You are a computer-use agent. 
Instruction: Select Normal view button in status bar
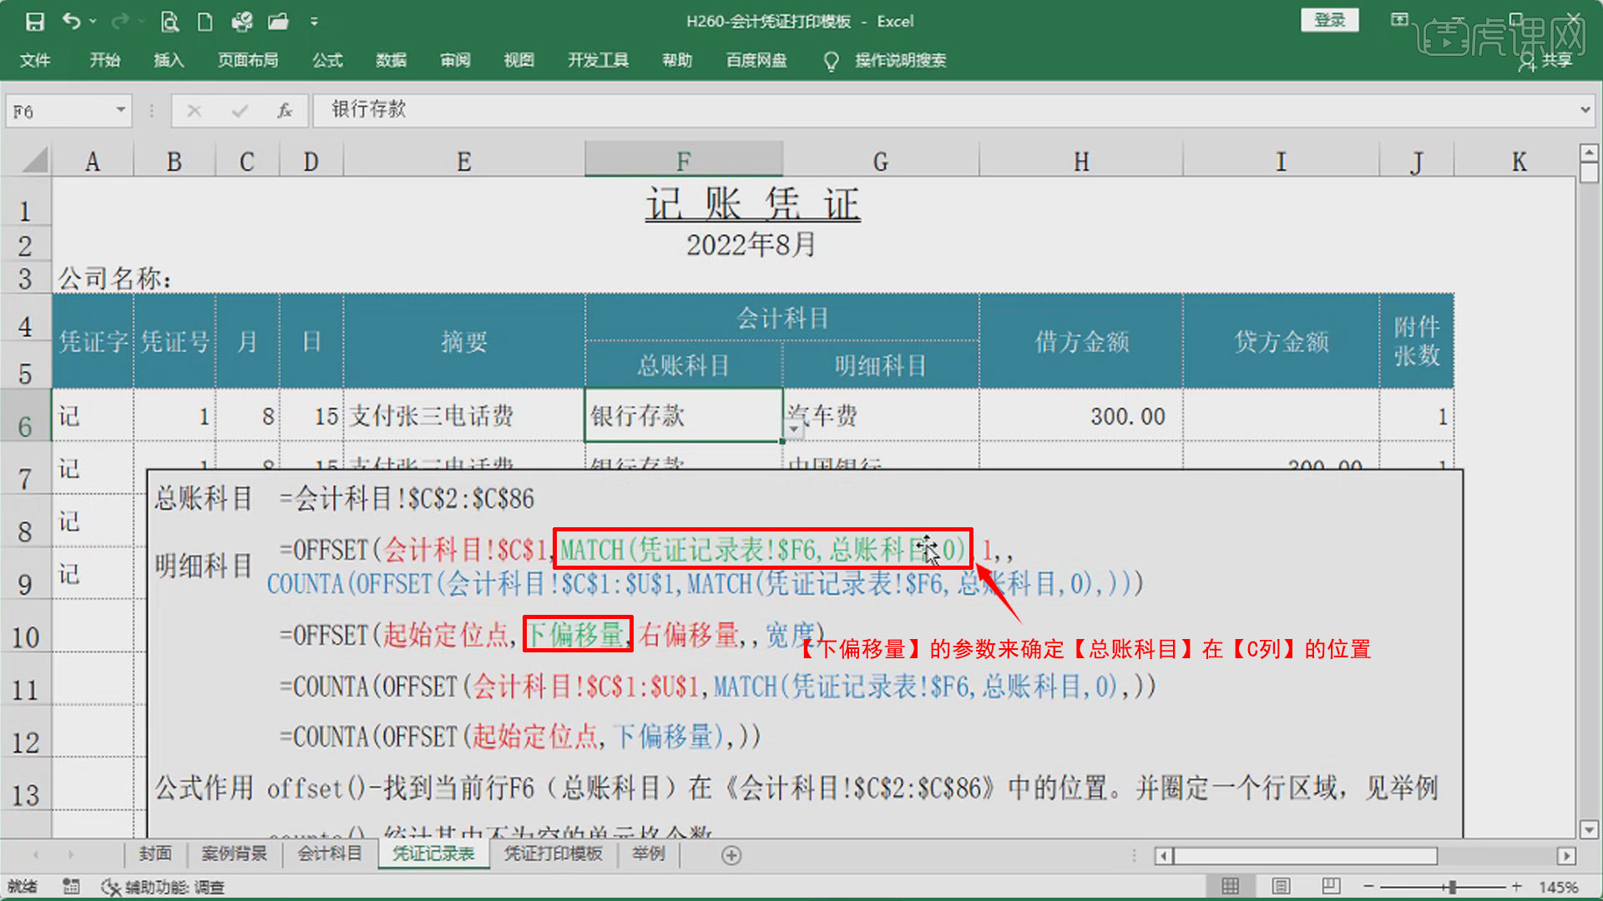tap(1231, 886)
